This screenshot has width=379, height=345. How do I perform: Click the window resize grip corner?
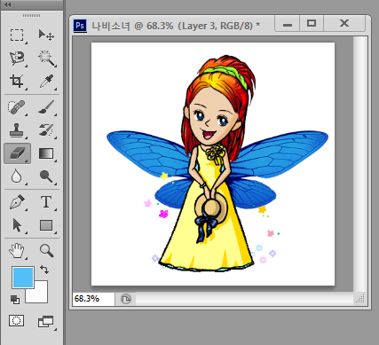click(x=360, y=299)
